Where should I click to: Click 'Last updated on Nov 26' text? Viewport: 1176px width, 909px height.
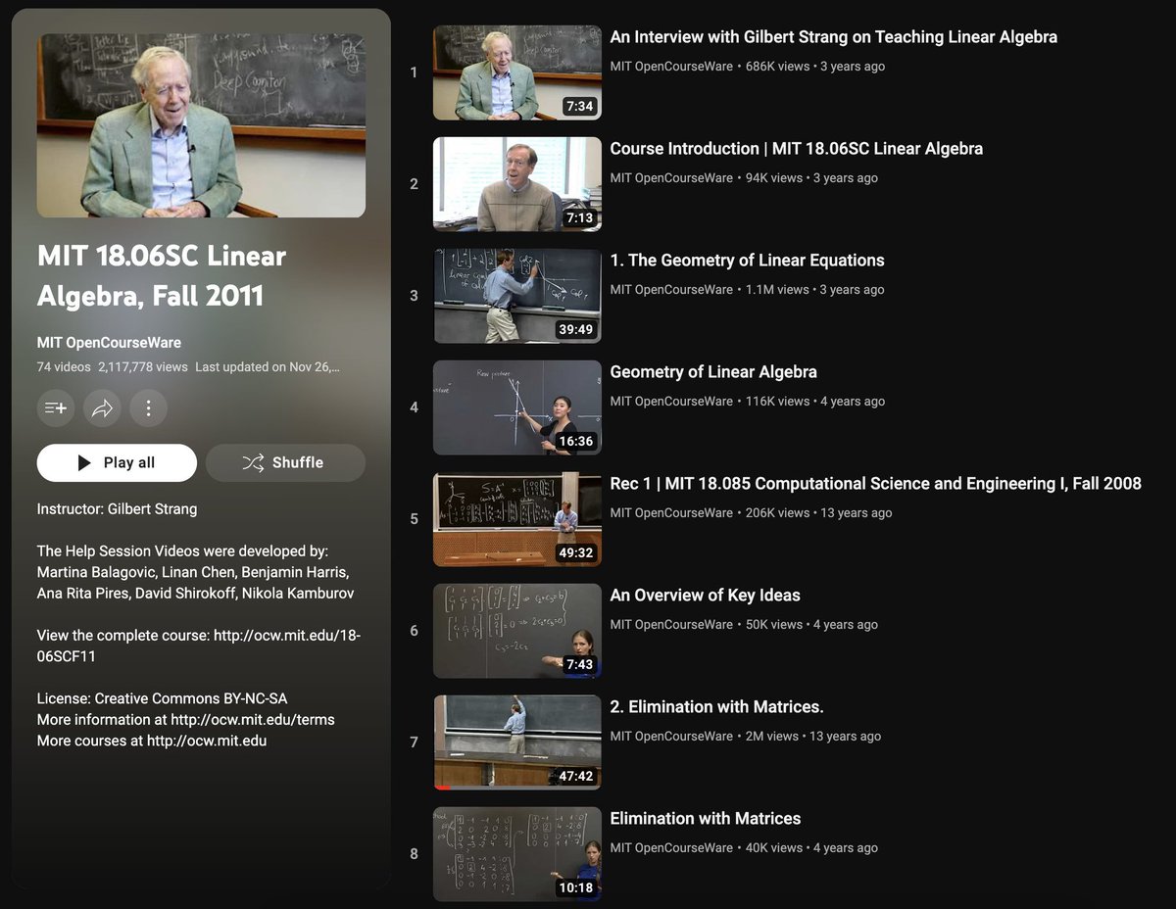[x=268, y=367]
